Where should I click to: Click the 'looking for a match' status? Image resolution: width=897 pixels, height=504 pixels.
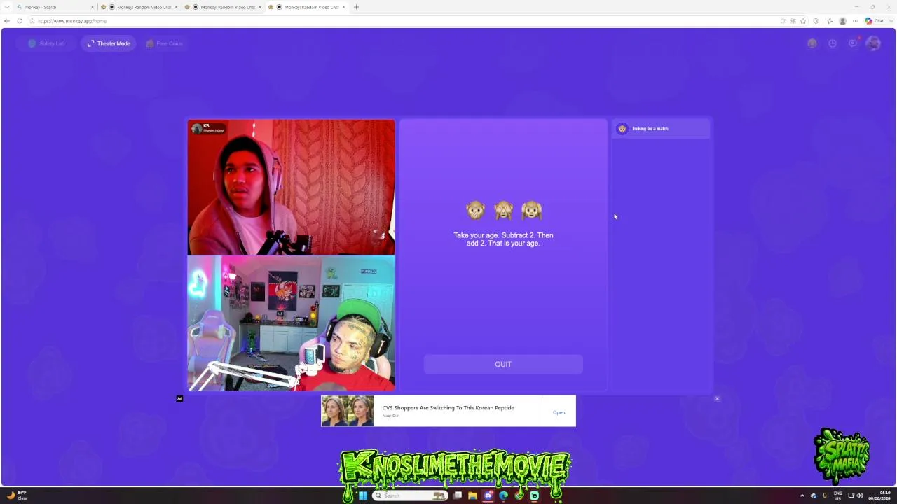click(650, 129)
